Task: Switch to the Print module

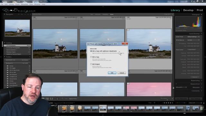Action: pyautogui.click(x=200, y=10)
